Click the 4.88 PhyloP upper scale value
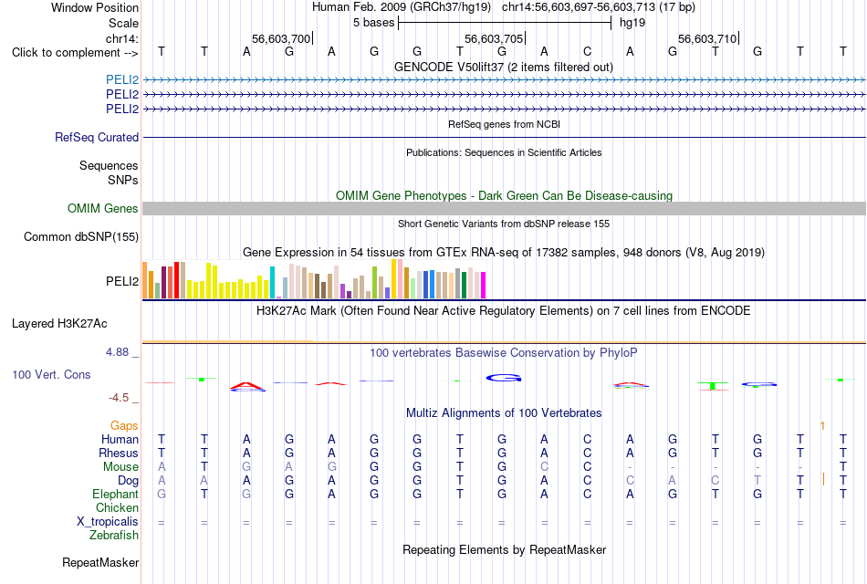Viewport: 867px width, 584px height. [117, 351]
